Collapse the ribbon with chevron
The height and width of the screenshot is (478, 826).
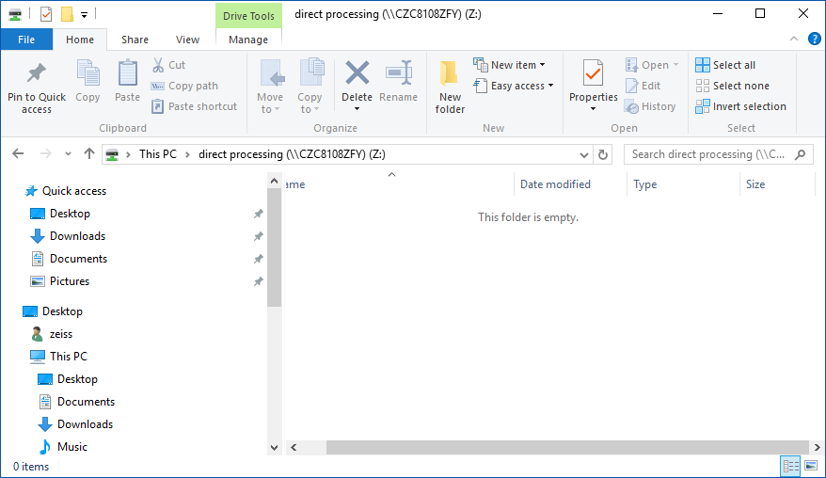click(x=796, y=39)
